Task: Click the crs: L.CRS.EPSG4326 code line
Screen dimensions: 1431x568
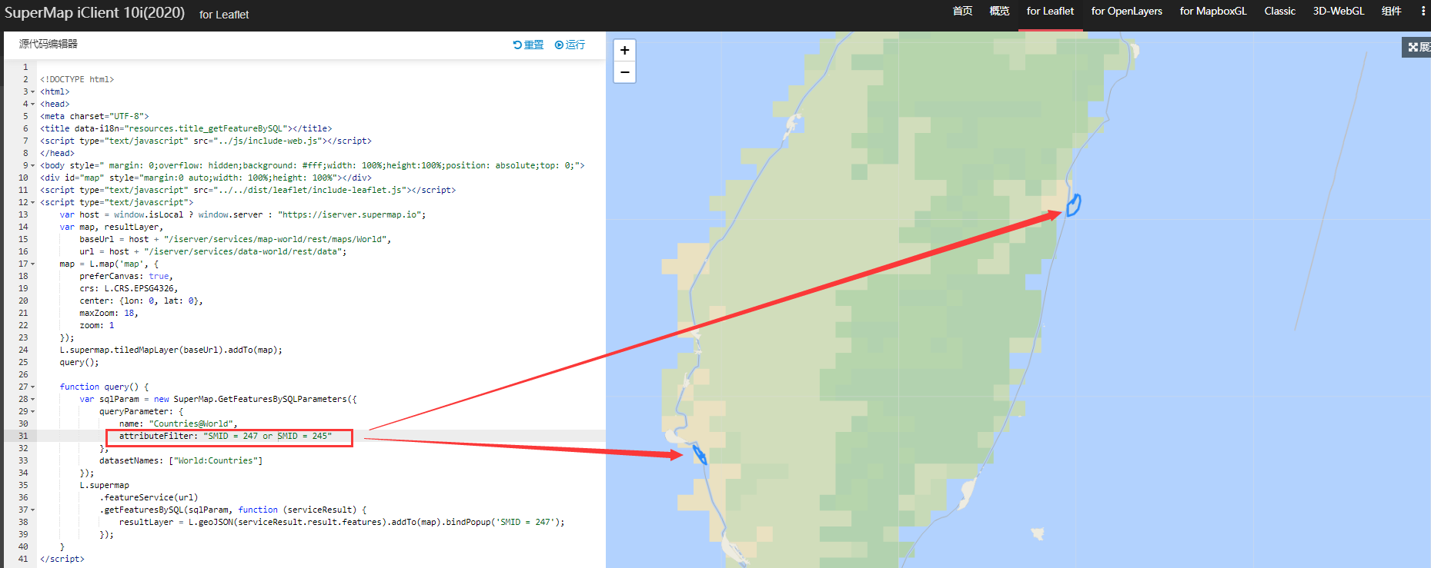Action: [x=129, y=288]
